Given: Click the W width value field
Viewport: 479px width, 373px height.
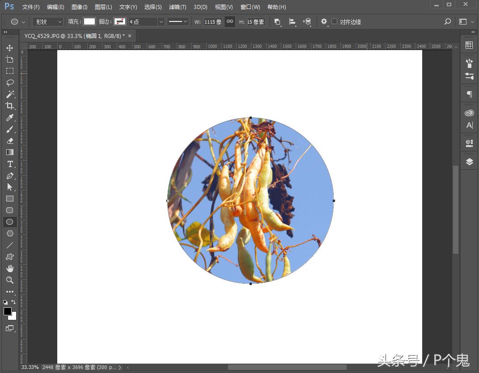Looking at the screenshot, I should coord(212,21).
